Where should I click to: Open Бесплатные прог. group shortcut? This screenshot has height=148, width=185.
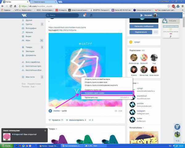34,66
